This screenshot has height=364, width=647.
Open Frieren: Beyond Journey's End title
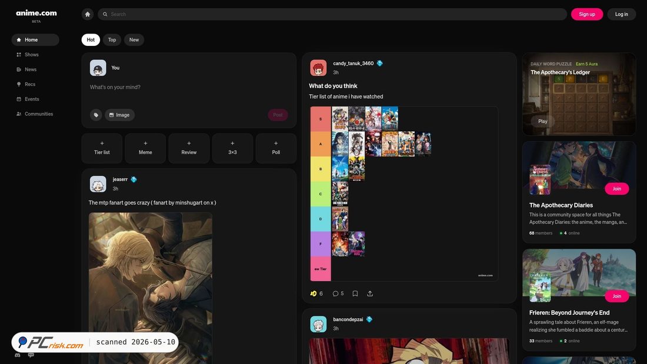tap(569, 313)
